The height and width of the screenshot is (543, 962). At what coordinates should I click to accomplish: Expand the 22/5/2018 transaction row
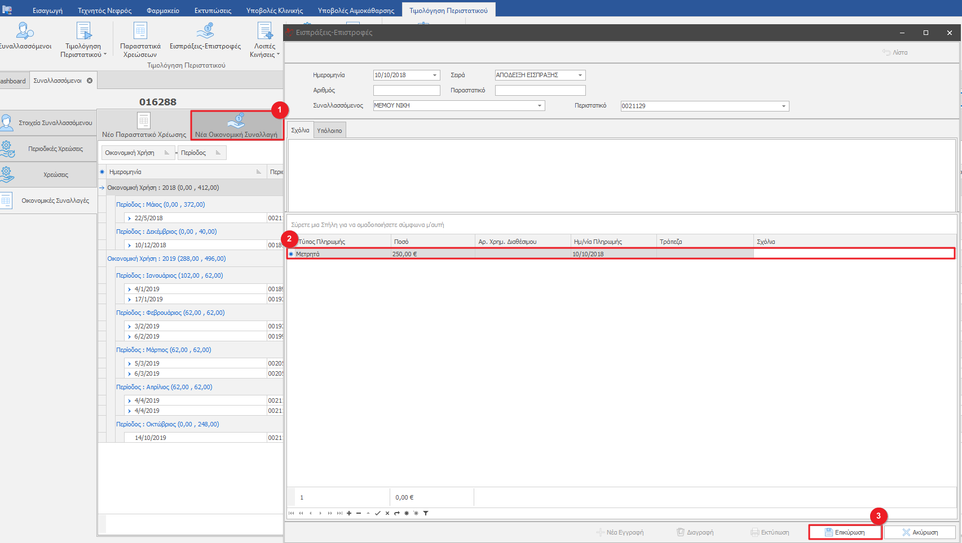[129, 218]
